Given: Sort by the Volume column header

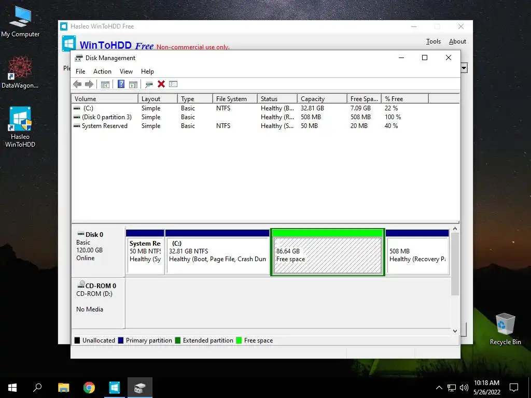Looking at the screenshot, I should 105,99.
